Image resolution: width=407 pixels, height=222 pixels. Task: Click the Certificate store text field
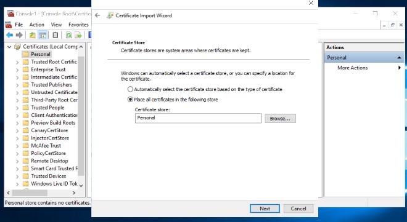198,118
